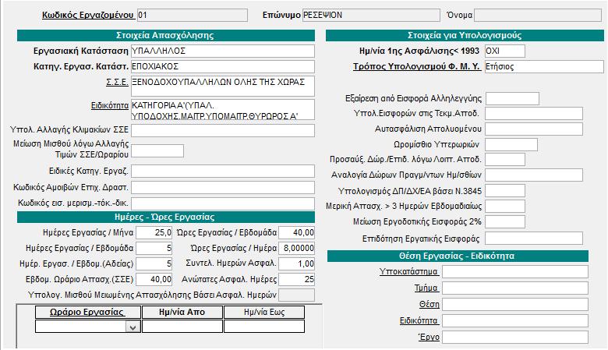The image size is (608, 350).
Task: Click Προσαύξ. Δώρ./Επιδ. λόγω Λοιπ. Αποδ. field
Action: point(505,159)
